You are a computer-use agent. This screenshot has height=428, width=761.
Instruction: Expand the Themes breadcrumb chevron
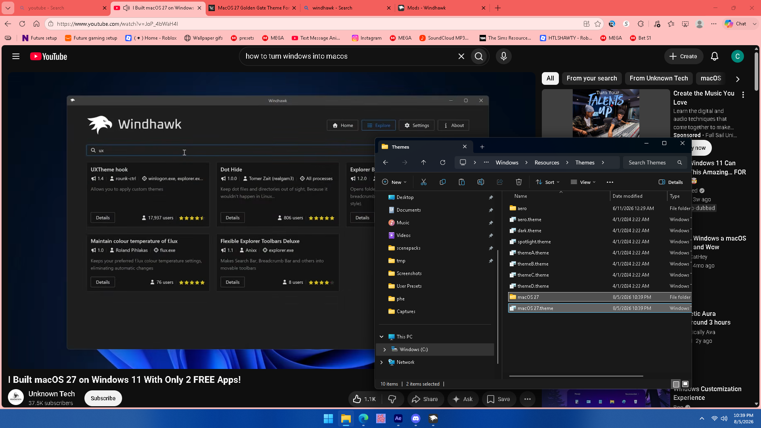point(603,162)
